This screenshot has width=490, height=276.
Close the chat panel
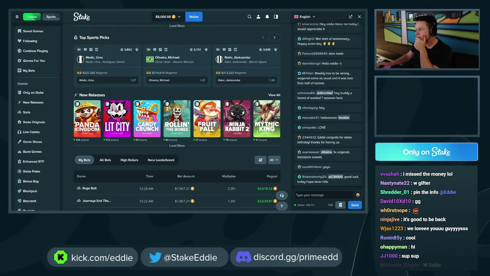pos(359,17)
